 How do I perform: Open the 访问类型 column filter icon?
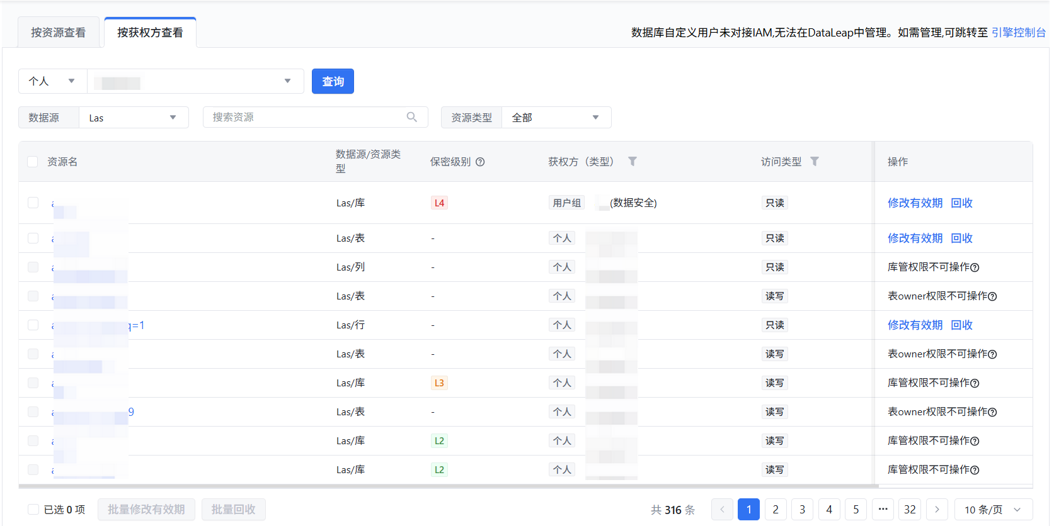pos(814,162)
